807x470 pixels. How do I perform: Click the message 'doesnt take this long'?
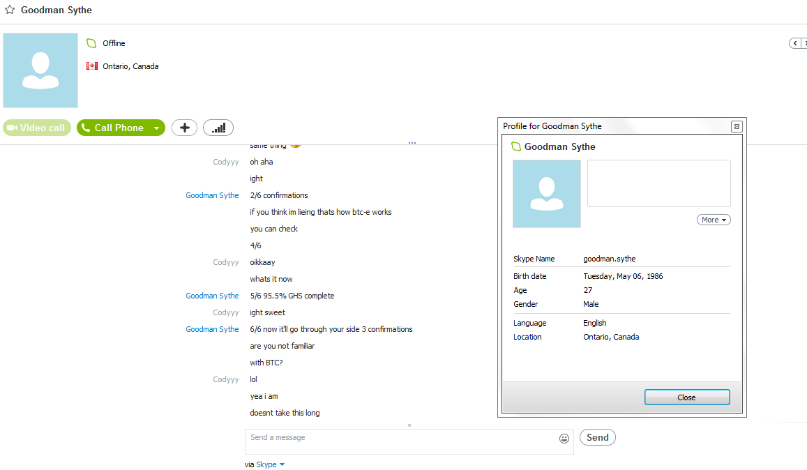coord(285,413)
